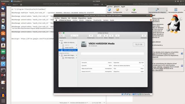185x104 pixels.
Task: Open Amazon icon in dock
Action: tap(3, 45)
